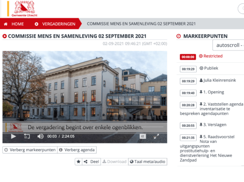Screen dimensions: 244x182
Task: Jump to 00:20:28 timestamp
Action: (x=188, y=105)
